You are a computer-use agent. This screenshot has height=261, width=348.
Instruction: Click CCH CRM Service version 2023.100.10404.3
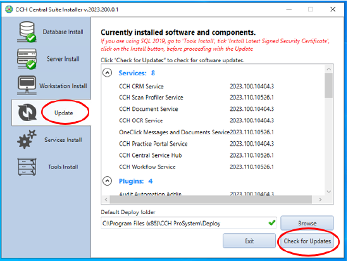coord(252,86)
